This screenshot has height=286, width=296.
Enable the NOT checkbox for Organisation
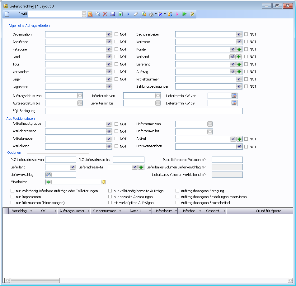116,34
